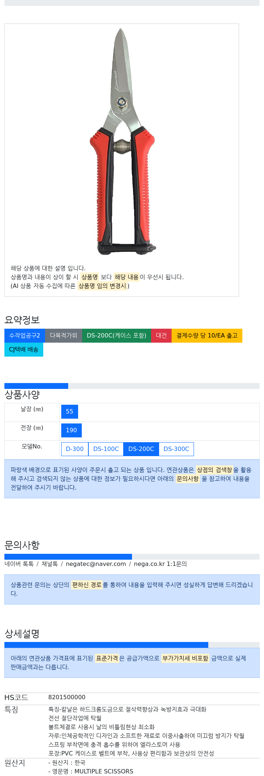The height and width of the screenshot is (776, 264).
Task: Click the HS코드 value 8201500000
Action: click(67, 697)
